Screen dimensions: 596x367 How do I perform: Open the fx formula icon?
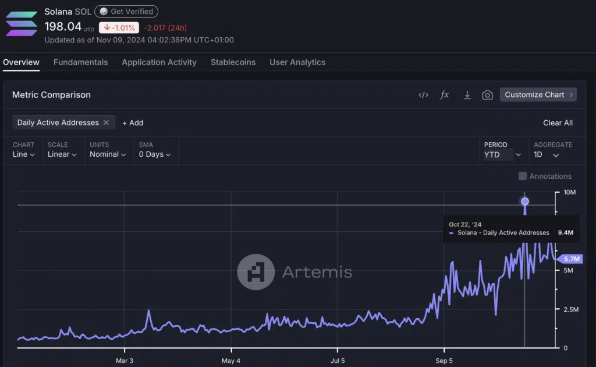(444, 95)
